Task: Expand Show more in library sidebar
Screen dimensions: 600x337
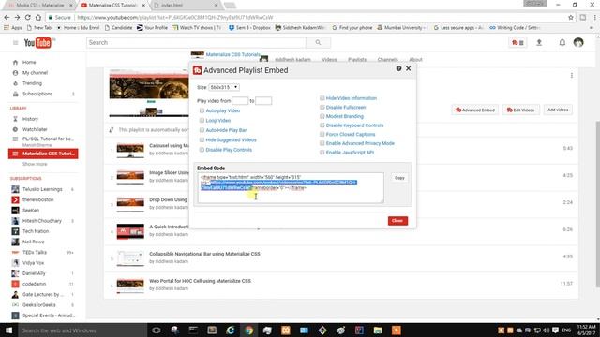Action: coord(35,164)
